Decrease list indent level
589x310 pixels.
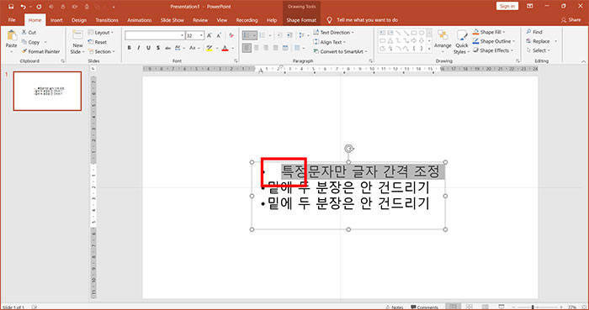(280, 35)
